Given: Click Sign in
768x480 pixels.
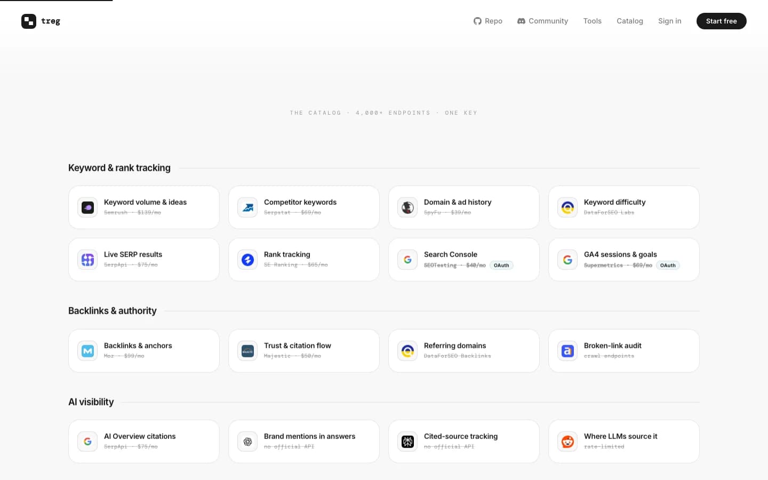Looking at the screenshot, I should pyautogui.click(x=669, y=21).
